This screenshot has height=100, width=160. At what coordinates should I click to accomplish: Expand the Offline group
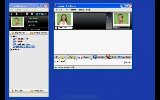(x=11, y=49)
